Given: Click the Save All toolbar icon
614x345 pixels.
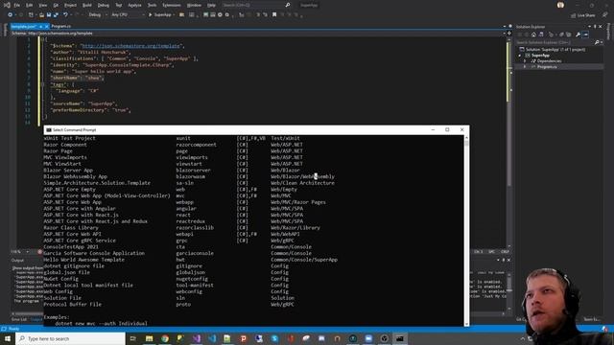Looking at the screenshot, I should pos(56,15).
